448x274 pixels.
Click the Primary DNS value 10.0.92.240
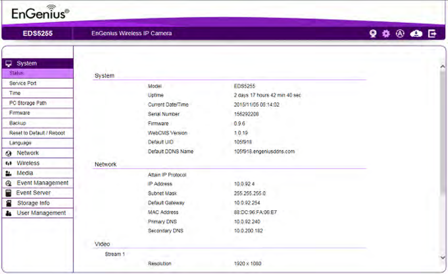[247, 222]
